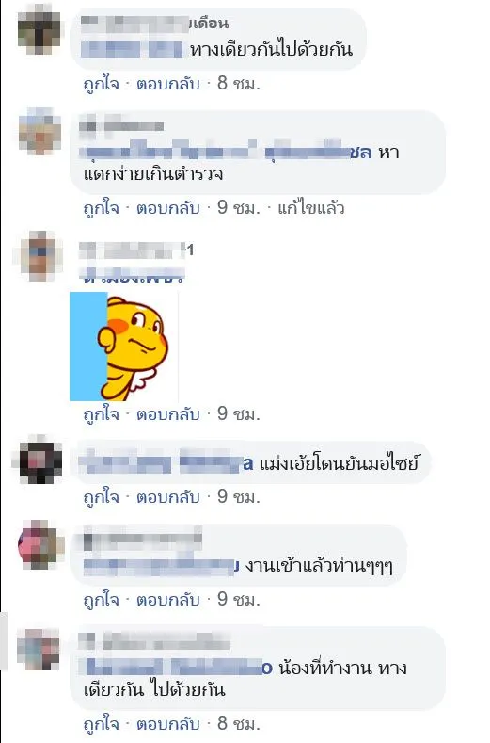Open avatar beside 'งานเข้าแล้วท่านๆๆๆ' comment
The image size is (490, 743).
[x=40, y=544]
